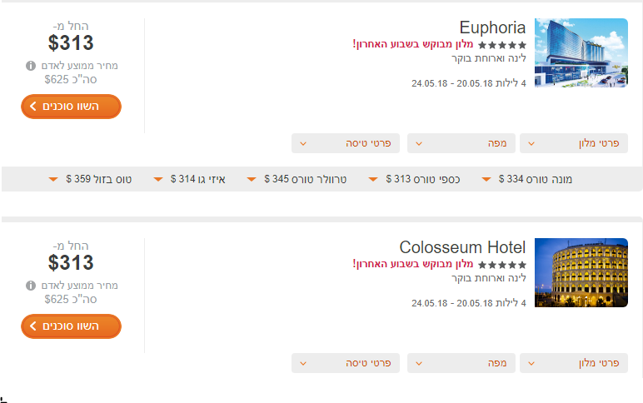The image size is (643, 403).
Task: Click info icon beside Euphoria average price
Action: (x=31, y=66)
